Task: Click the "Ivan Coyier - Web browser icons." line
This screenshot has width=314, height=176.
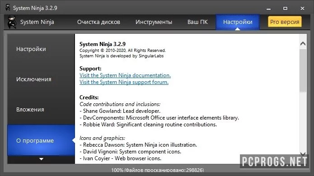Action: point(120,158)
